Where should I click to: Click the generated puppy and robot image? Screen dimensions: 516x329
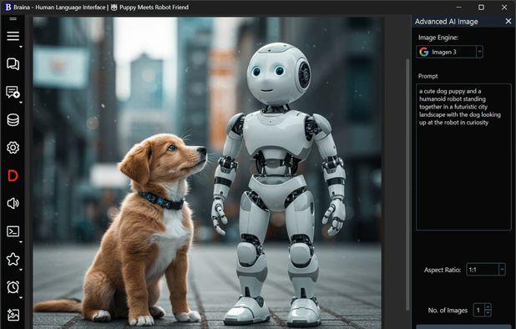click(207, 173)
